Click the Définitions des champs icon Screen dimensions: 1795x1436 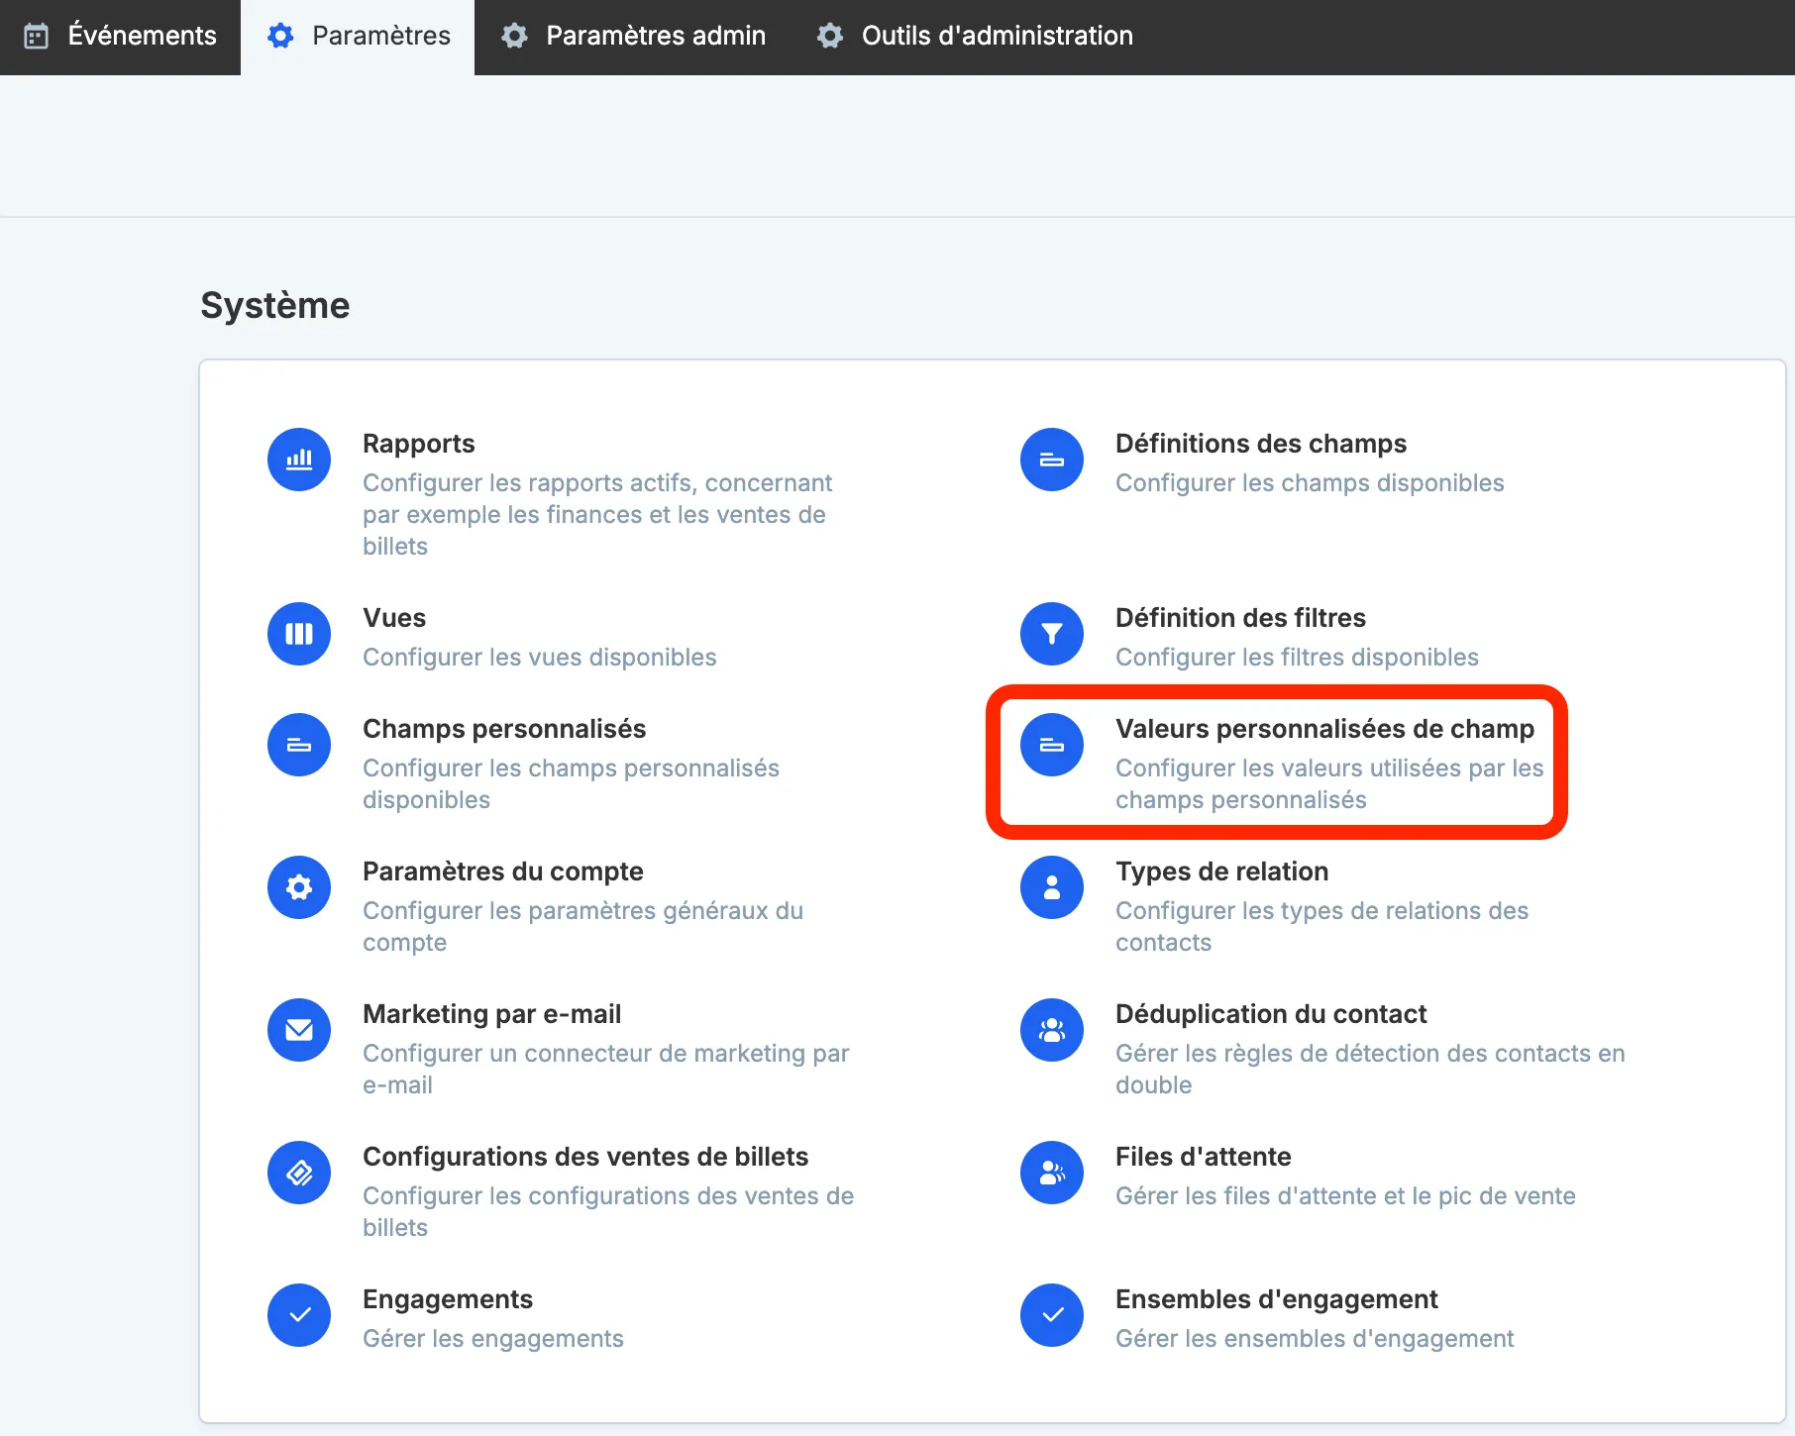pyautogui.click(x=1052, y=460)
